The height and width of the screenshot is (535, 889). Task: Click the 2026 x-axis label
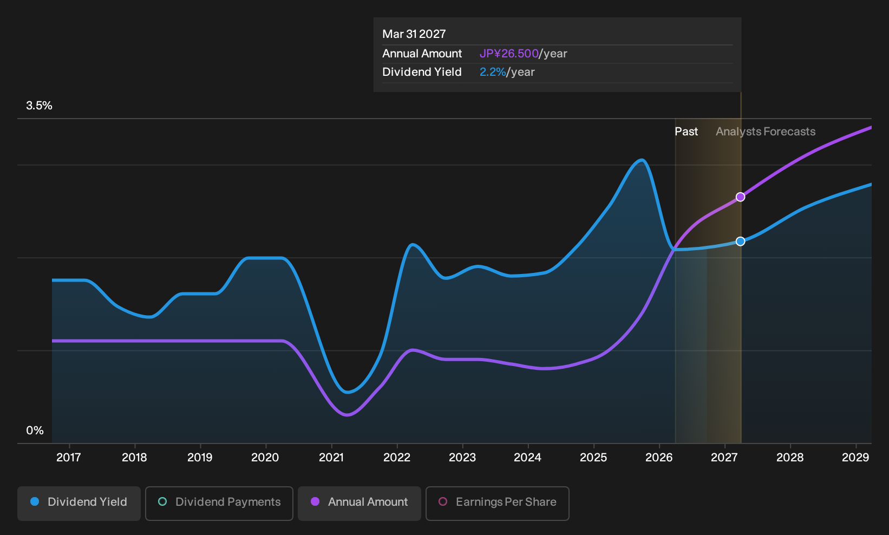[x=659, y=458]
